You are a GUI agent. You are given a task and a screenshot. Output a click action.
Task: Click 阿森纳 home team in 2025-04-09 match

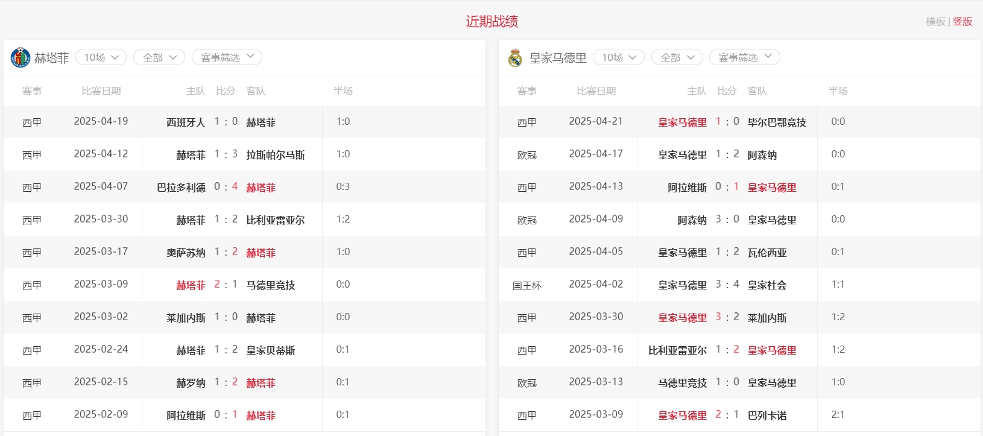click(x=692, y=220)
